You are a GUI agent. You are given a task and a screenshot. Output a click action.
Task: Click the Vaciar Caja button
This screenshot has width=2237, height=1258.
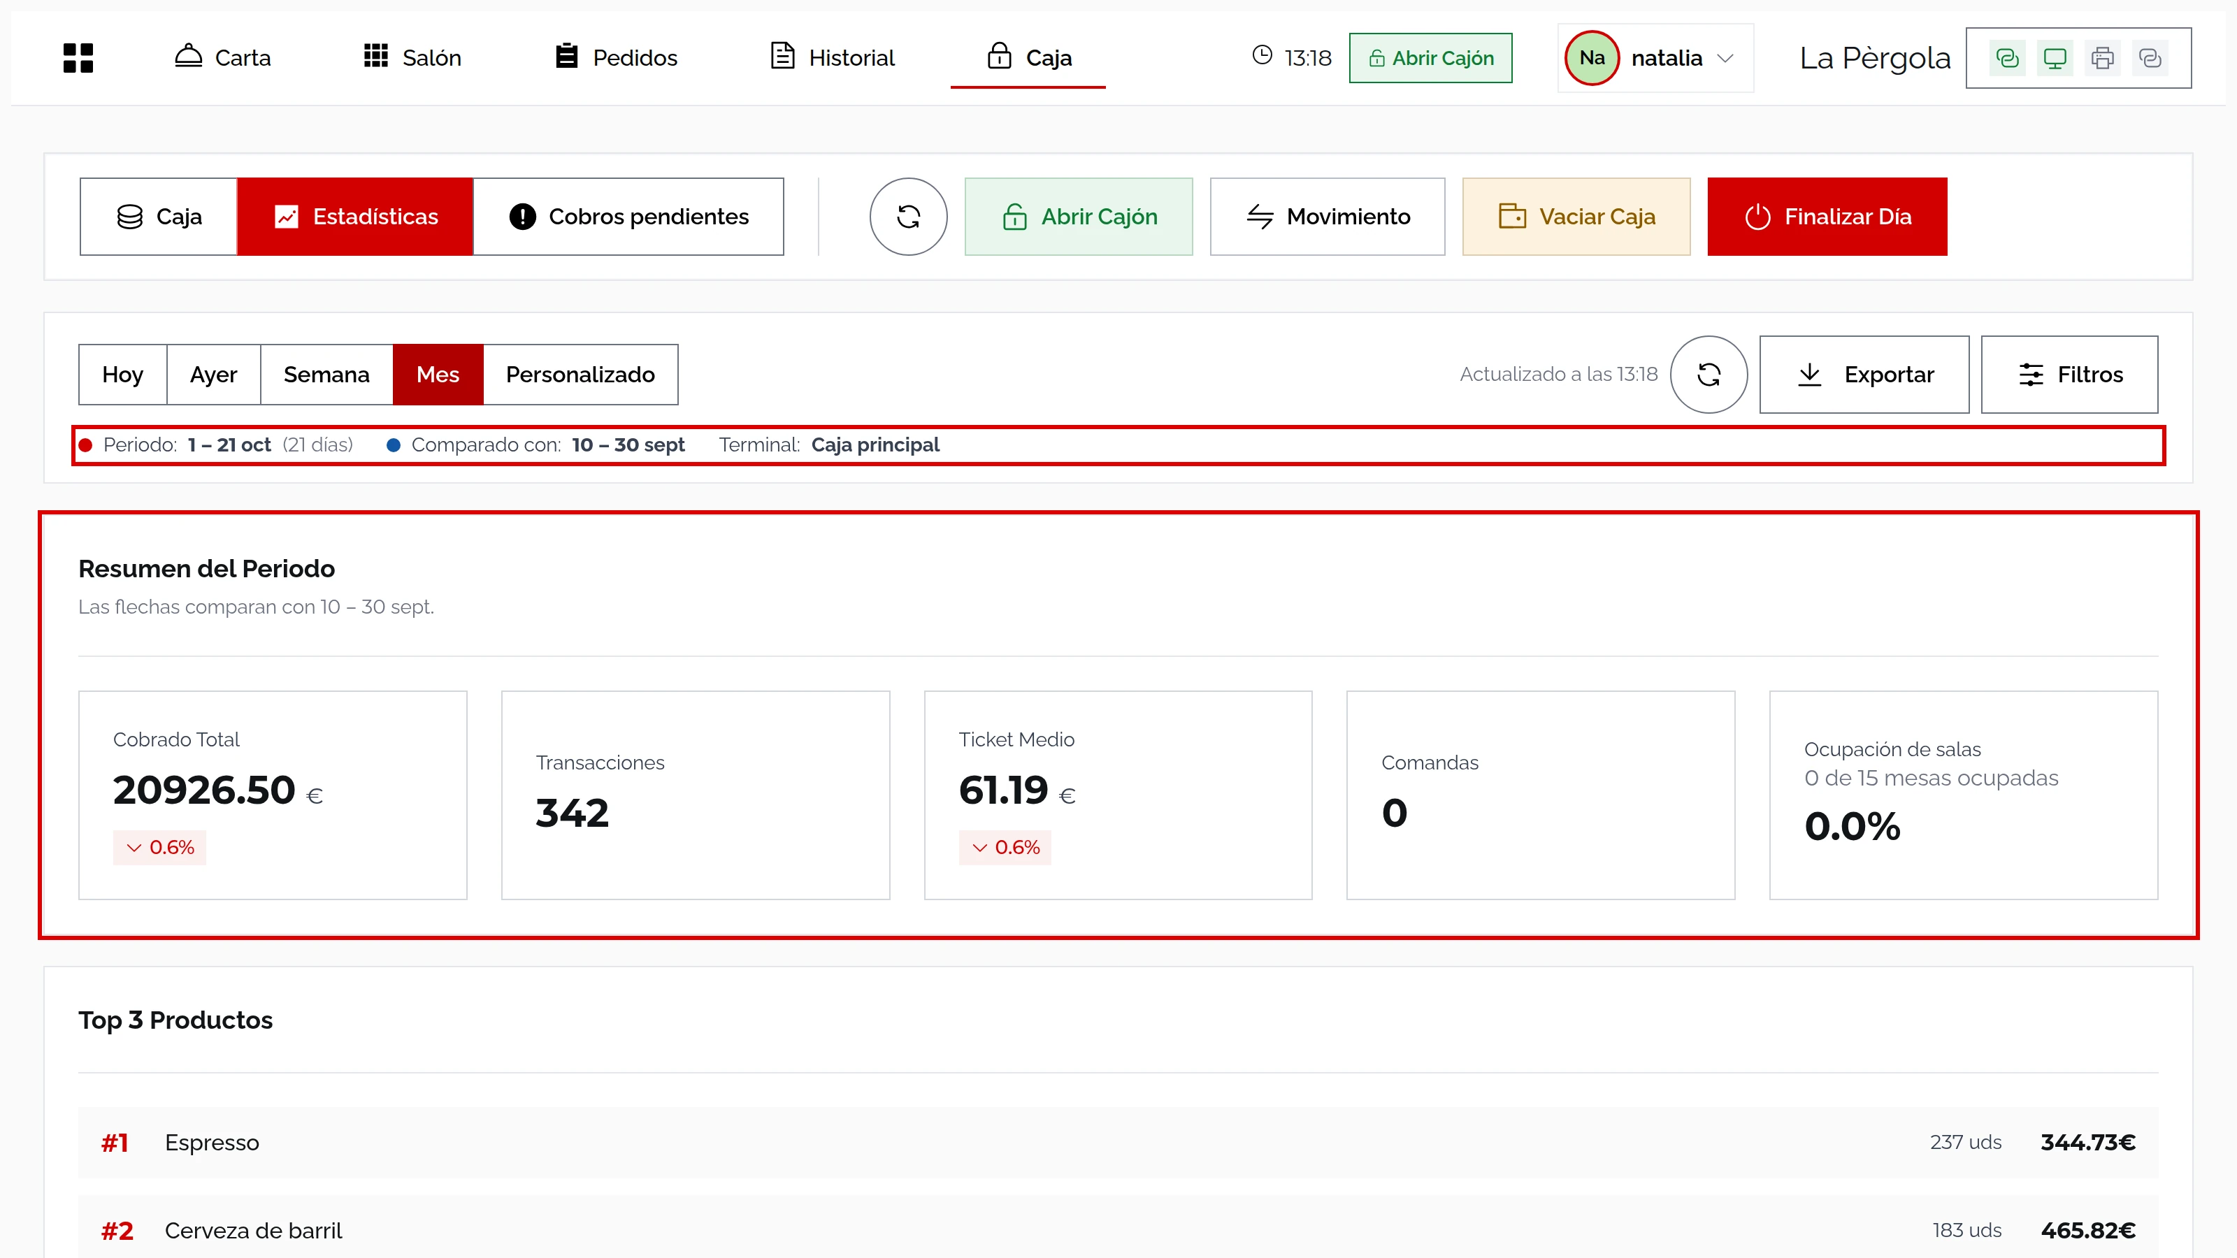1576,216
